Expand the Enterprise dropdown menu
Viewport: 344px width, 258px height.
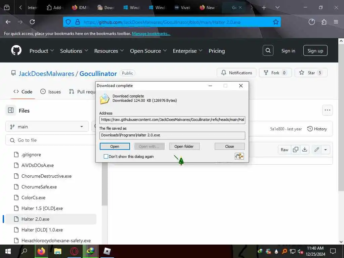(x=187, y=51)
